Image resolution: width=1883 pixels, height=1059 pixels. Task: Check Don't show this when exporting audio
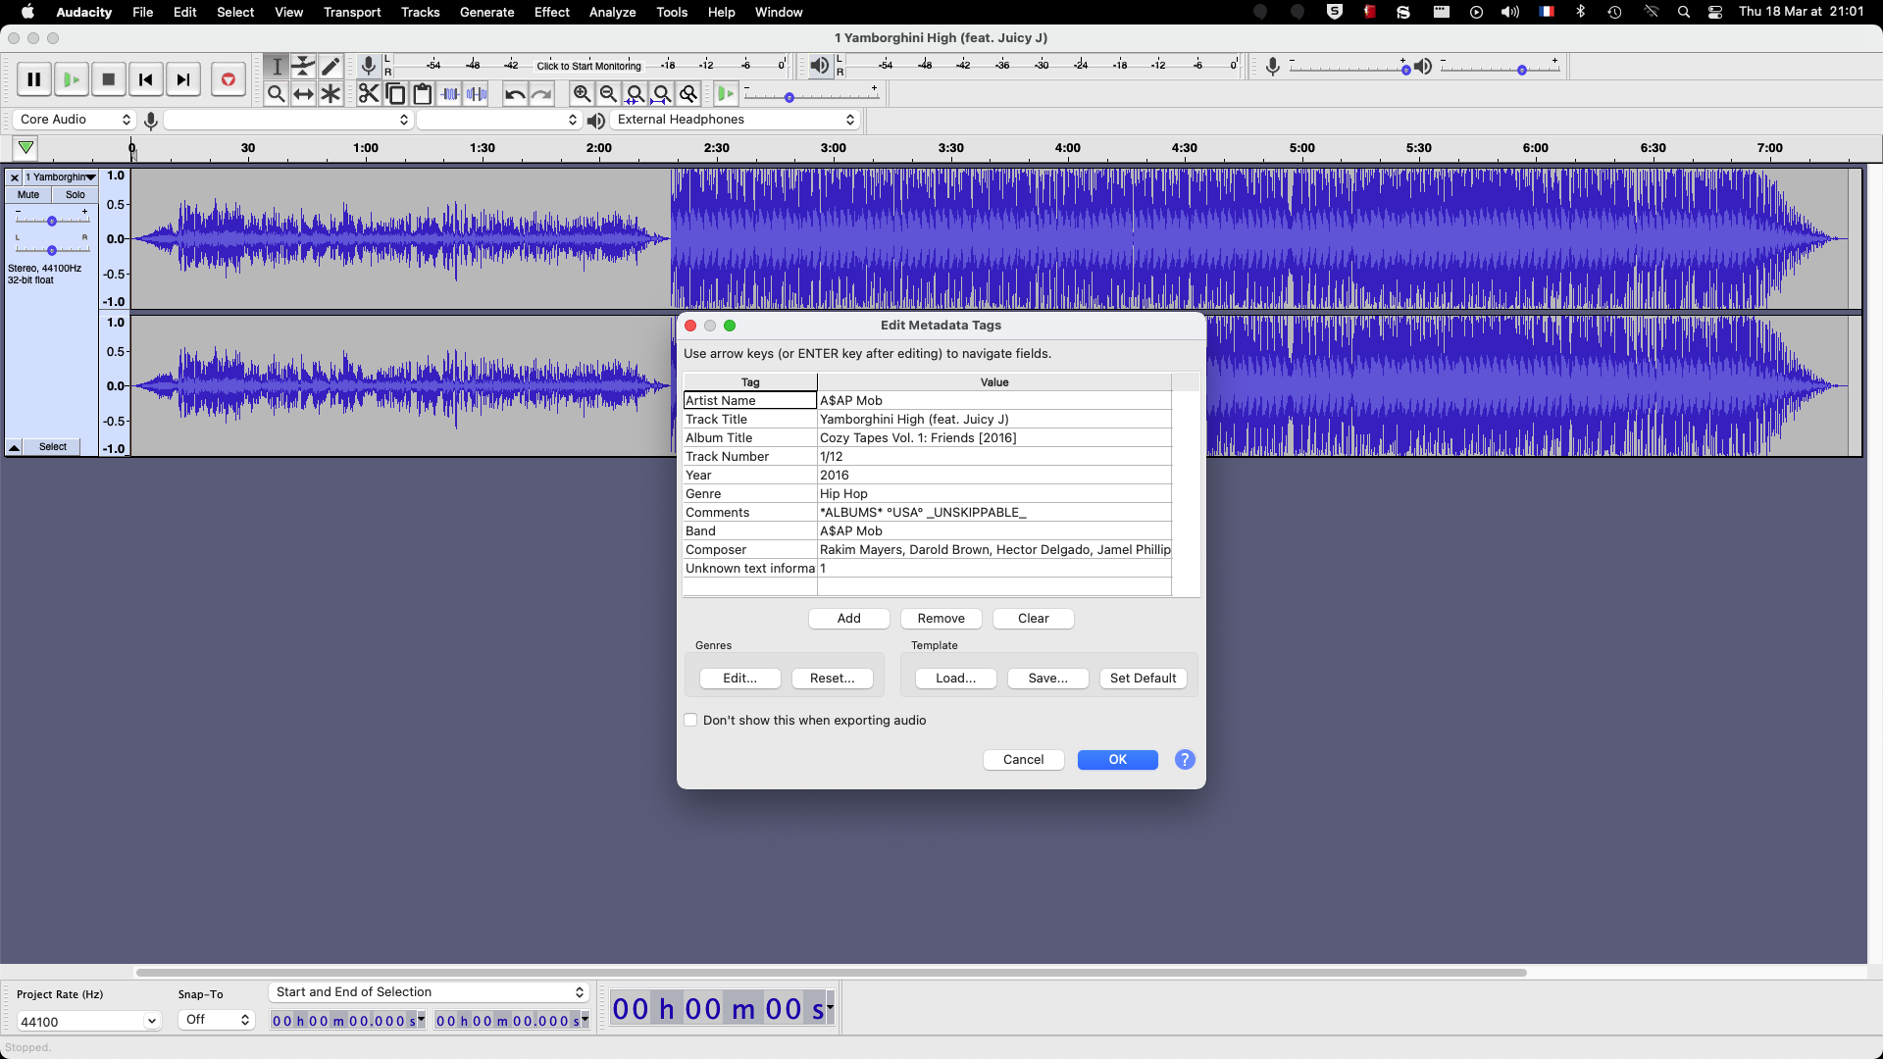coord(691,721)
